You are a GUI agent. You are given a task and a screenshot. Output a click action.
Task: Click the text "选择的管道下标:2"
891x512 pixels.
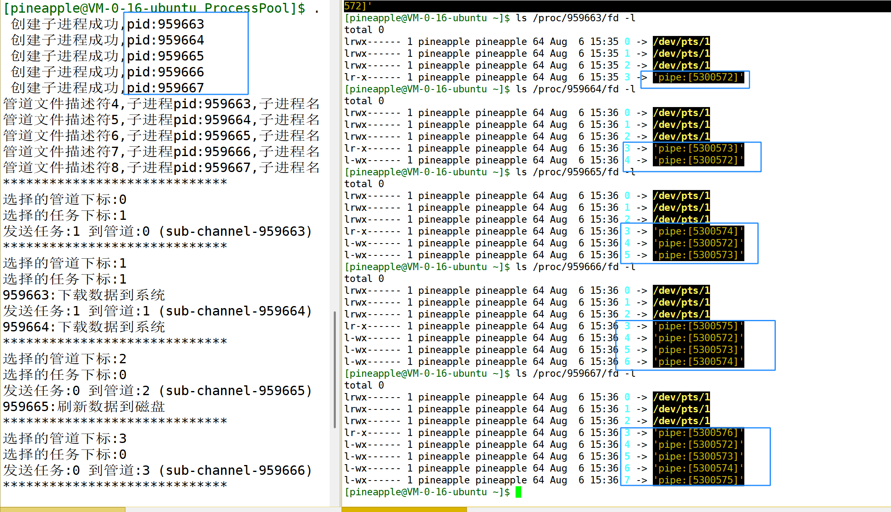click(65, 359)
